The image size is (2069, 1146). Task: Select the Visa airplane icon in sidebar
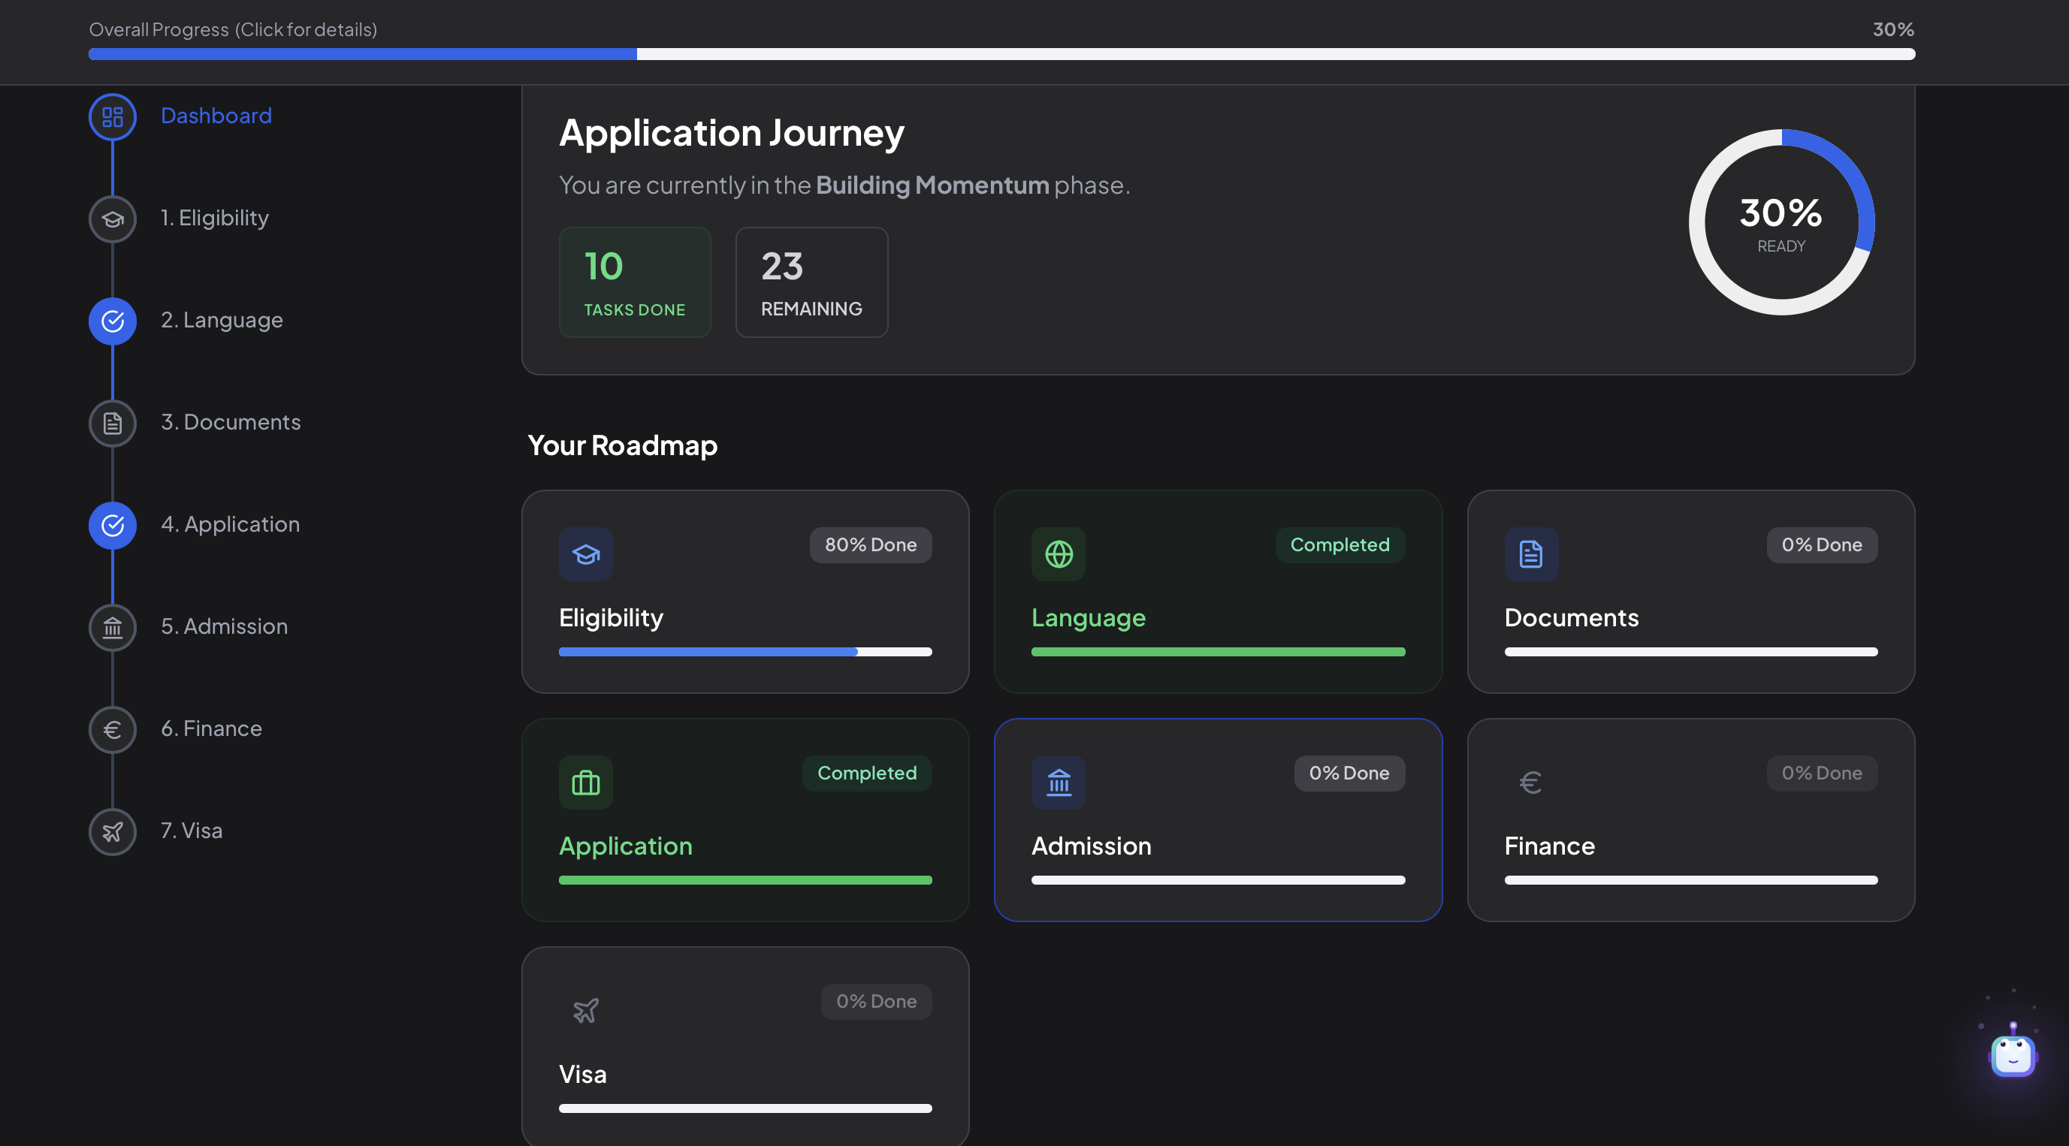coord(113,831)
